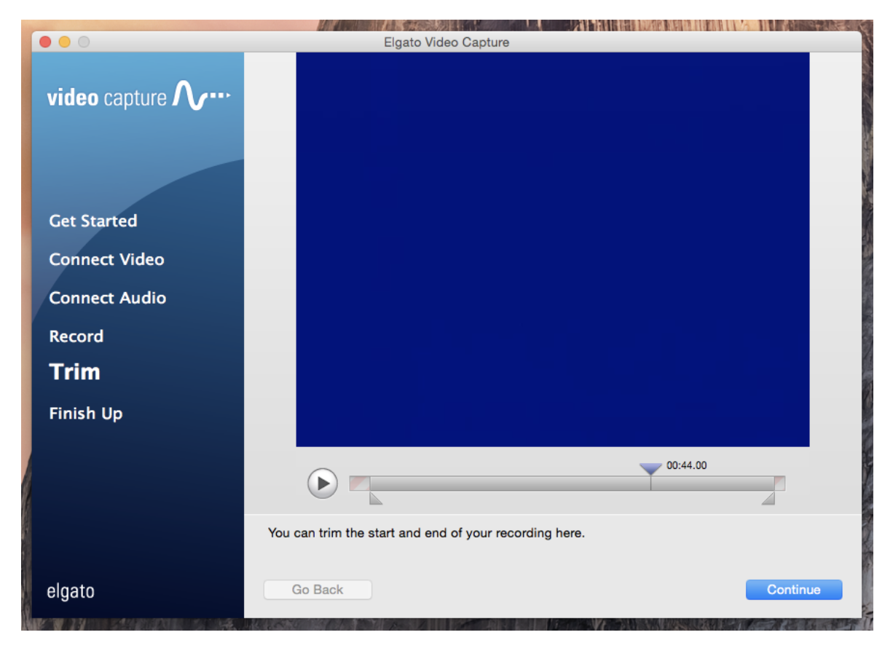Minimize the Elgato Video Capture window

64,42
